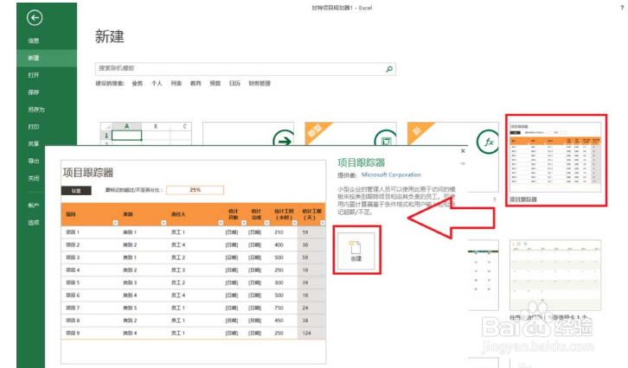Click the magnifier icon in template search
This screenshot has width=628, height=368.
pos(389,69)
